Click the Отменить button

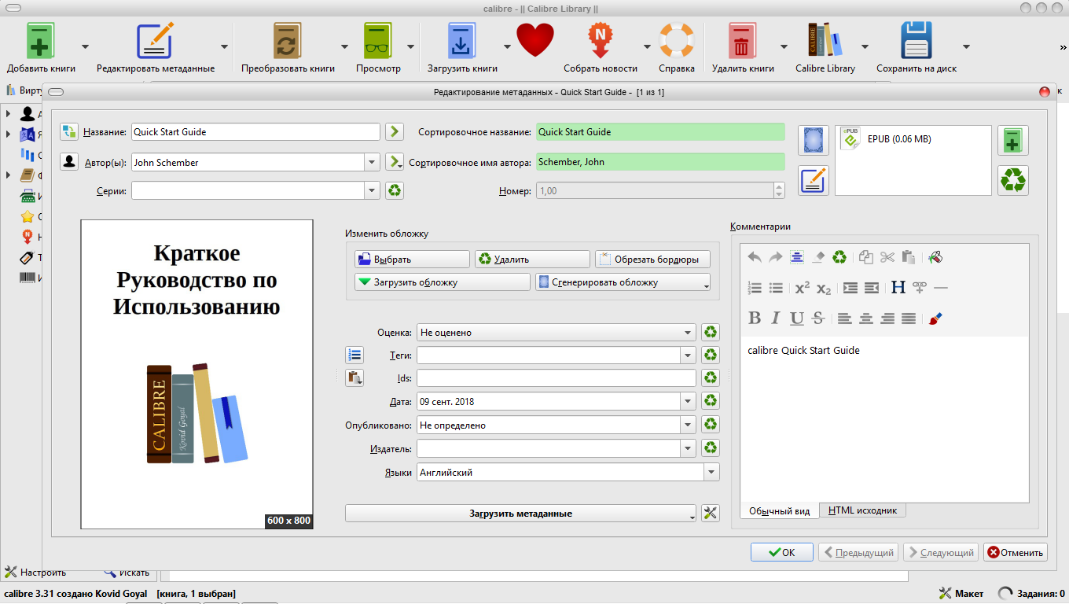pyautogui.click(x=1015, y=552)
